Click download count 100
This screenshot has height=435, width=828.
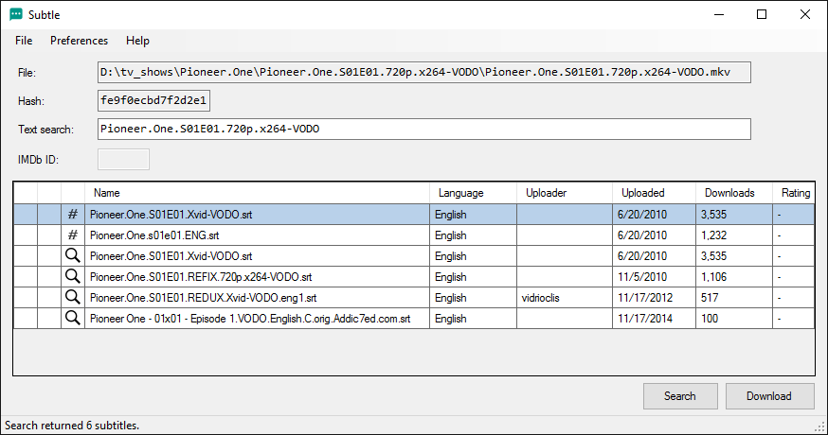(x=710, y=319)
